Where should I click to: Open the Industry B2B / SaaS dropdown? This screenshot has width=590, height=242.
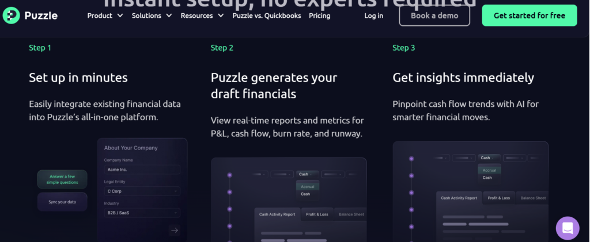(x=142, y=213)
